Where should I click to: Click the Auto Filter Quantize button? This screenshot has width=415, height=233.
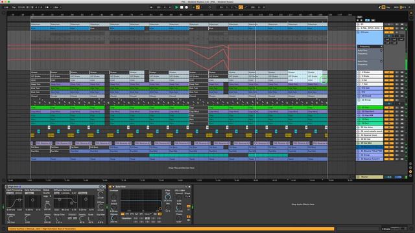point(126,219)
